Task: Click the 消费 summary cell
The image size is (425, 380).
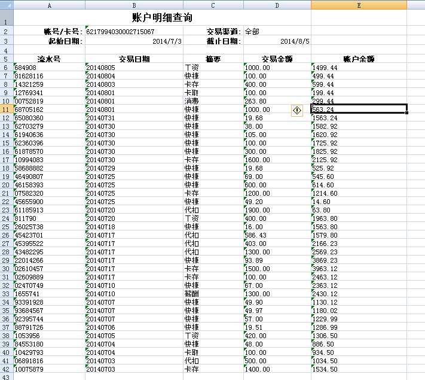Action: 213,101
